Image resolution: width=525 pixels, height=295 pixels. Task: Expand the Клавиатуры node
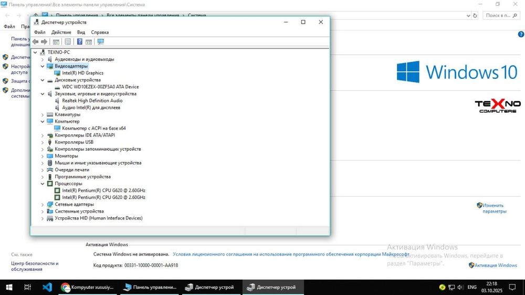[x=43, y=114]
